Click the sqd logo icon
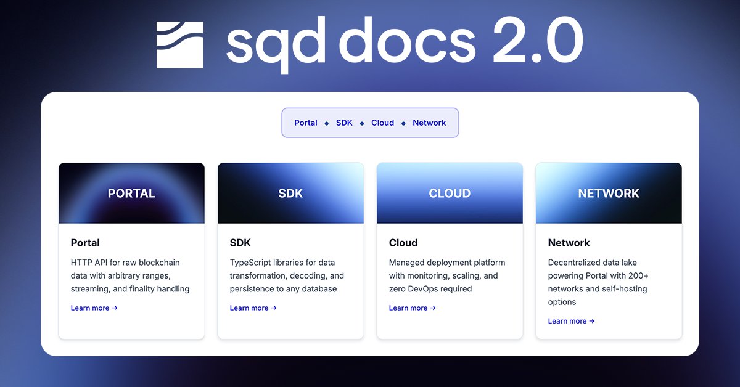Image resolution: width=740 pixels, height=387 pixels. pos(179,45)
